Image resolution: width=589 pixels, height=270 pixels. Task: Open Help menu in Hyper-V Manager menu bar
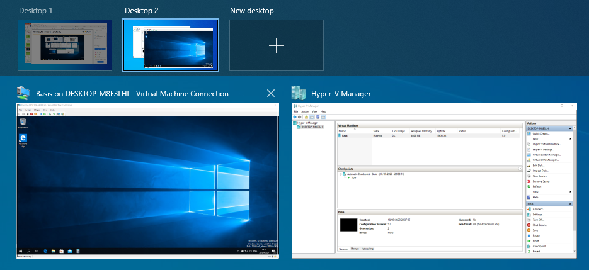pos(323,111)
